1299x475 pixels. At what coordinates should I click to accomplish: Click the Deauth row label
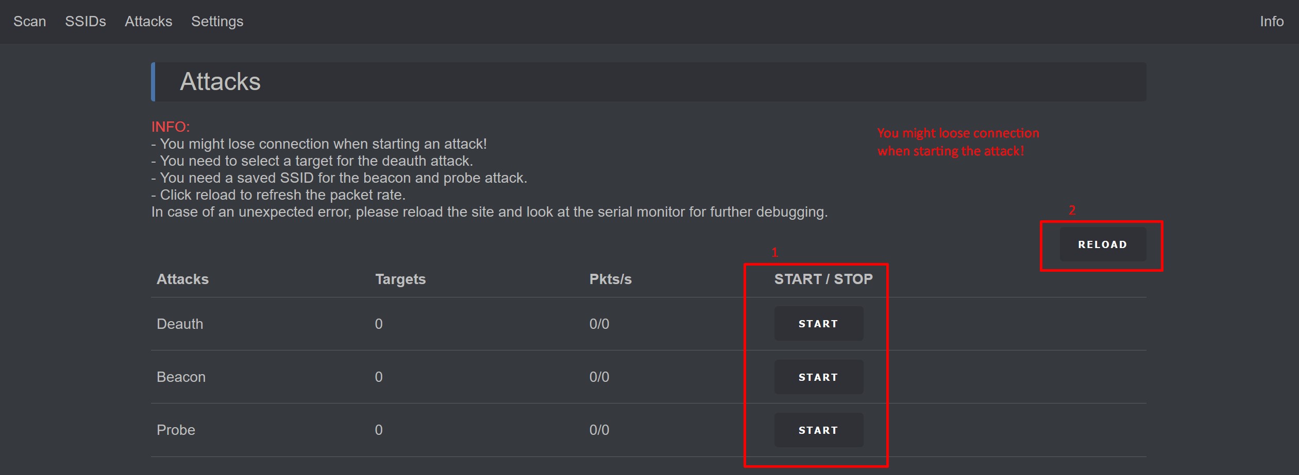(x=180, y=324)
